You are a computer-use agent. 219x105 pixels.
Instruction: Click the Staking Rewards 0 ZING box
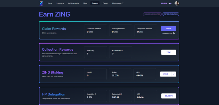[x=121, y=30]
